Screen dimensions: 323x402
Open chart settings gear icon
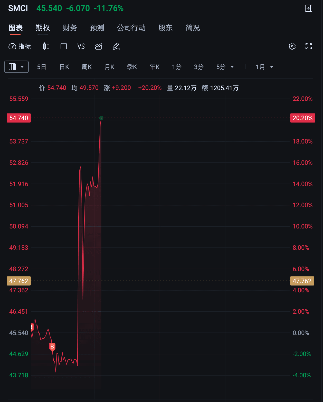[292, 46]
